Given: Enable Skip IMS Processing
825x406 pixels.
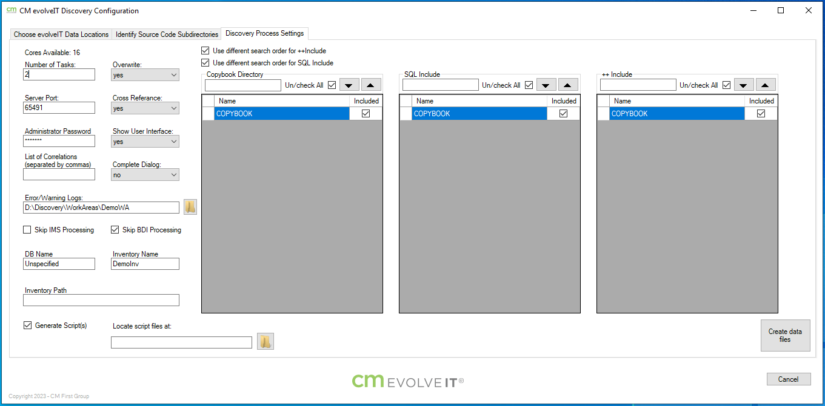Looking at the screenshot, I should 27,230.
